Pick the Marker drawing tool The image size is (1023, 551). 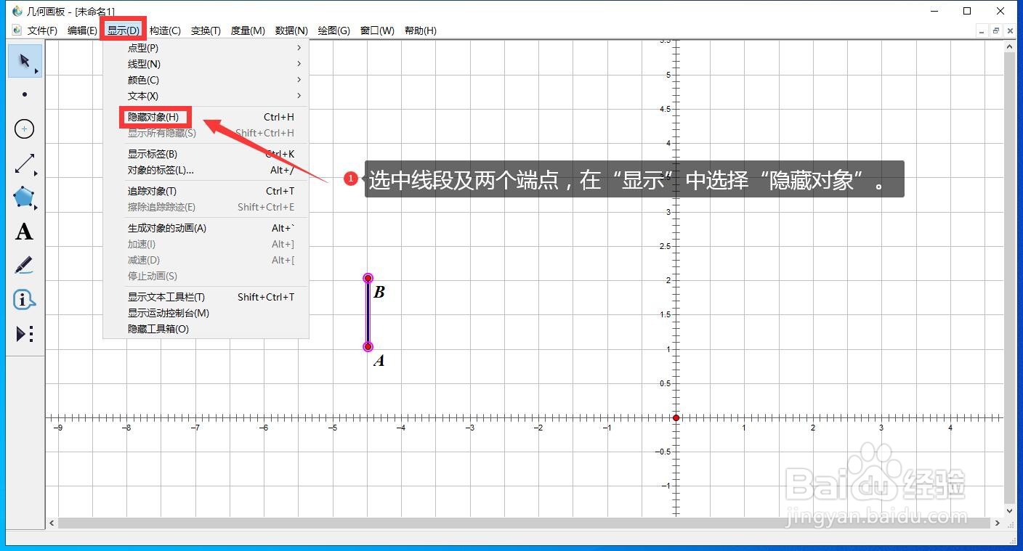coord(24,265)
